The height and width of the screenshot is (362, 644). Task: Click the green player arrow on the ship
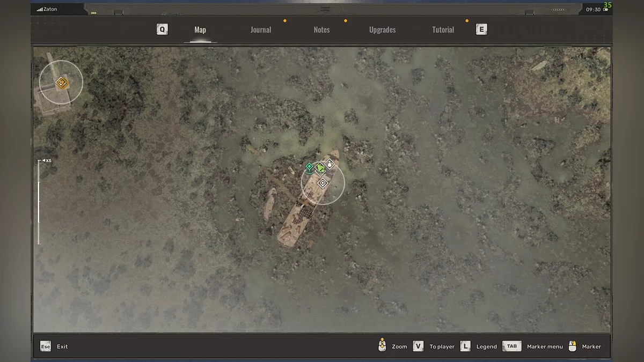point(320,168)
